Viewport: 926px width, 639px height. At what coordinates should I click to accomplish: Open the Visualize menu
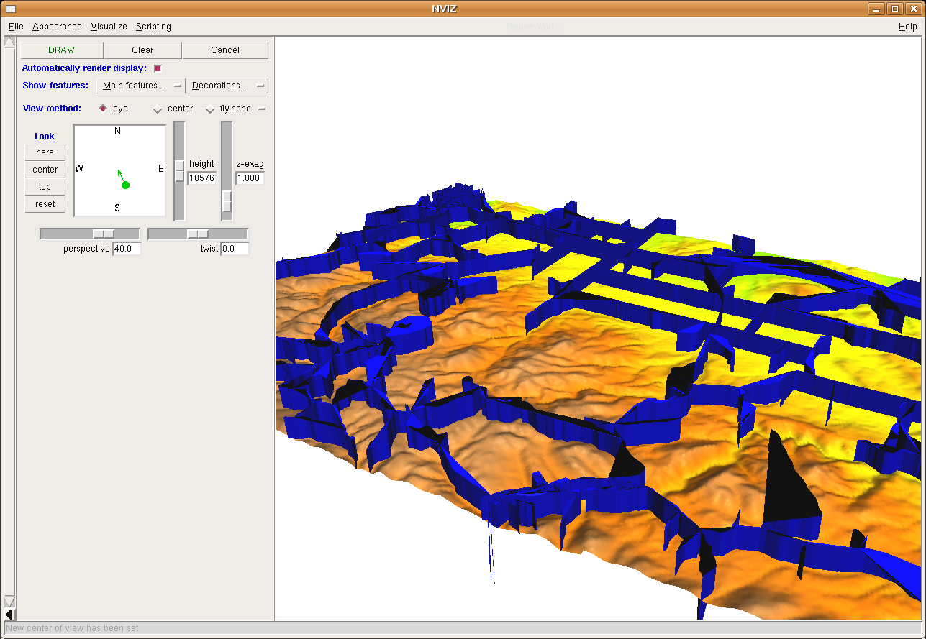click(x=109, y=27)
